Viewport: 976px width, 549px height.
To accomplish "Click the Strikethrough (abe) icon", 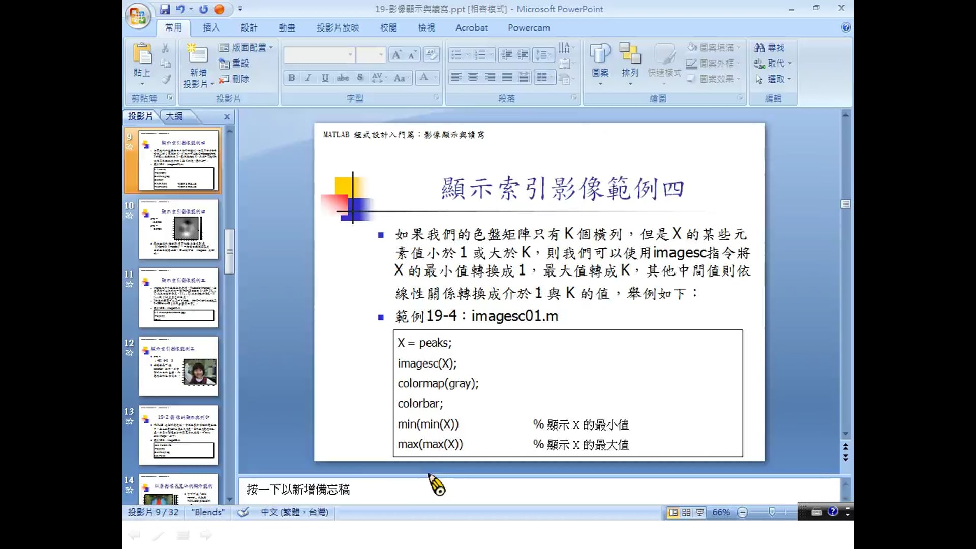I will coord(343,78).
